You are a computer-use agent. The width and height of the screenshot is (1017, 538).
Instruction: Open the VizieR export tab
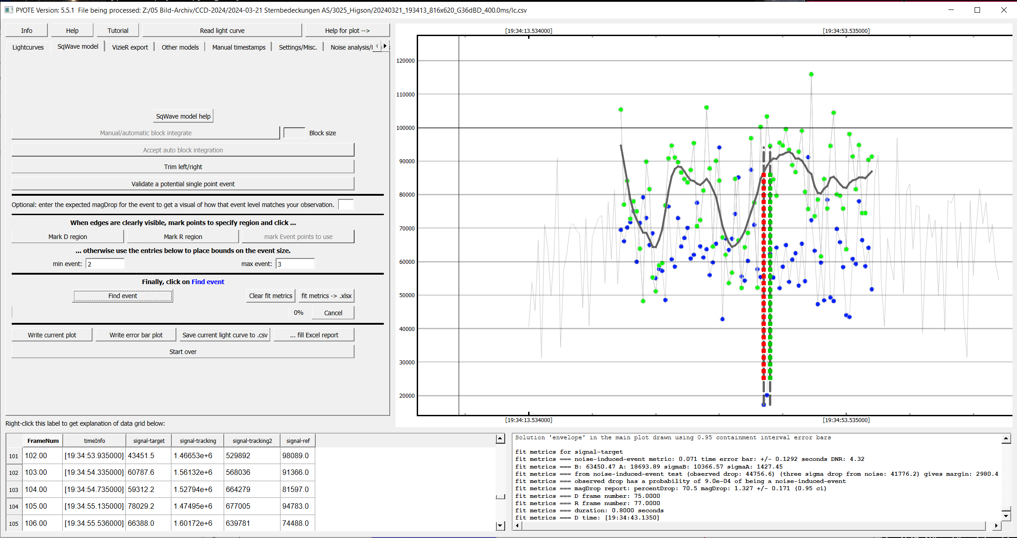(130, 47)
